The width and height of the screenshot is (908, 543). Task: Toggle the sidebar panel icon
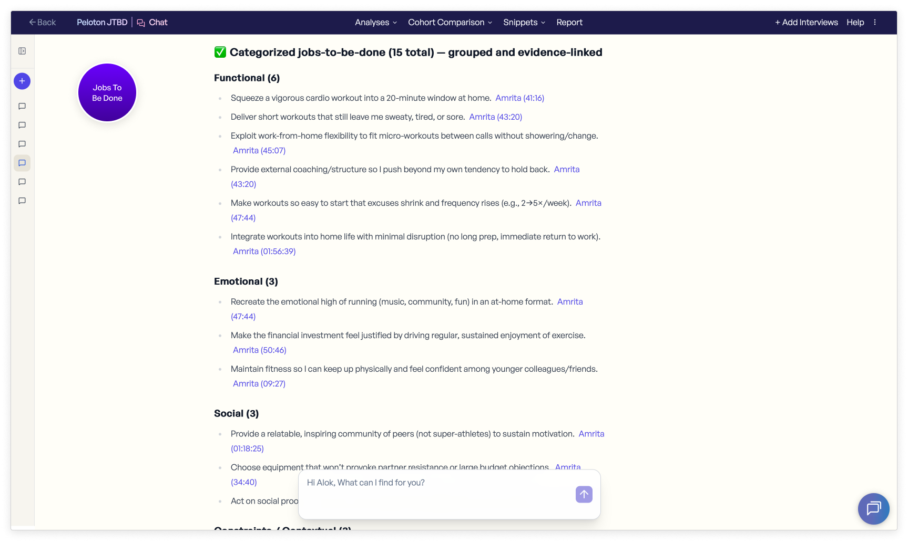[22, 51]
